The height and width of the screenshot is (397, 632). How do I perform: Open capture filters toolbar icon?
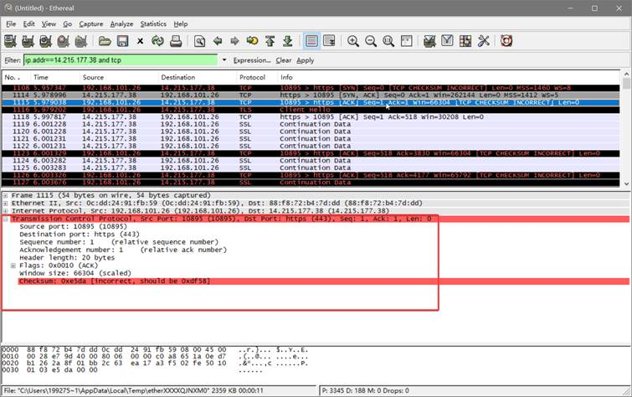(x=429, y=41)
